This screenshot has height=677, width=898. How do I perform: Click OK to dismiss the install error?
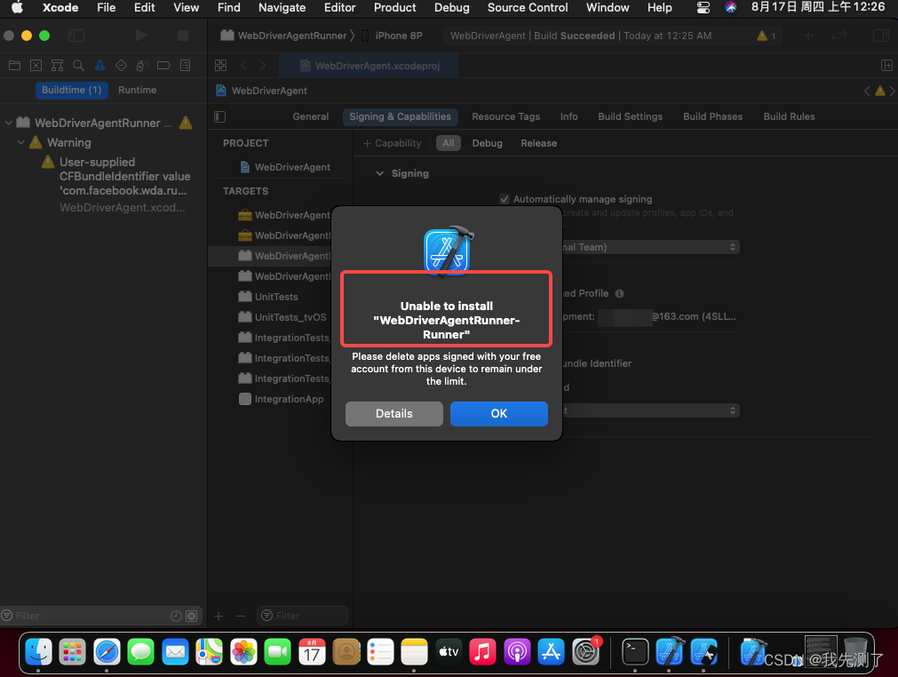tap(498, 413)
